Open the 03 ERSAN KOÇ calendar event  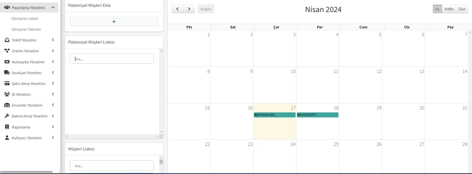coord(274,115)
